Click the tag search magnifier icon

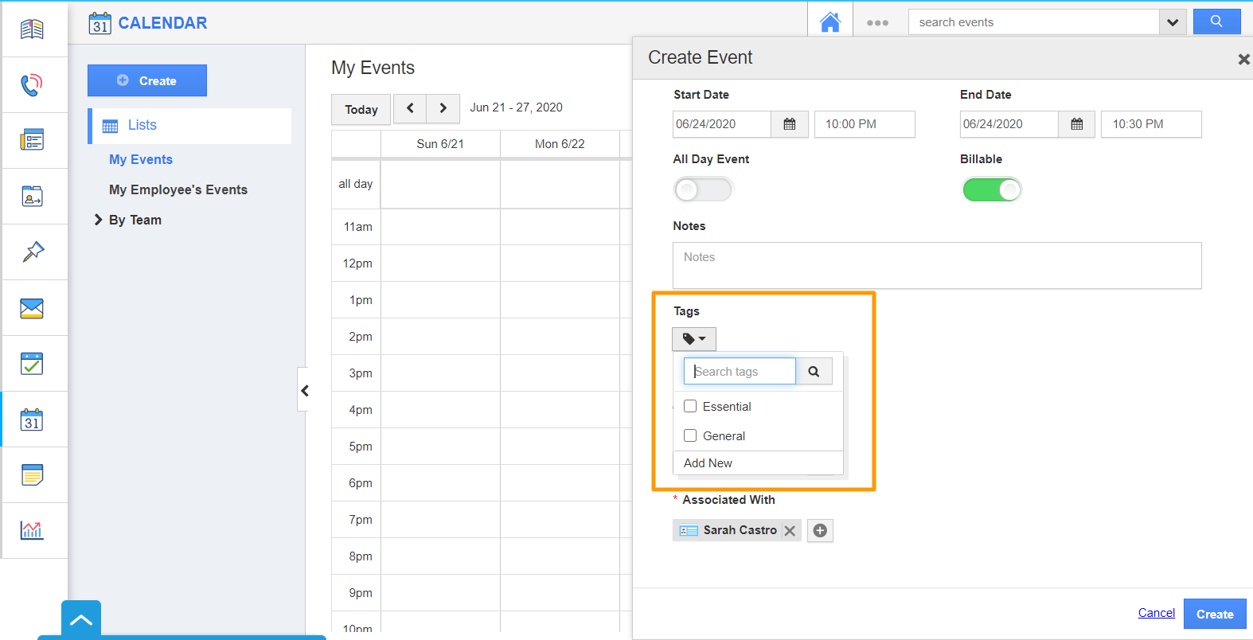point(814,372)
